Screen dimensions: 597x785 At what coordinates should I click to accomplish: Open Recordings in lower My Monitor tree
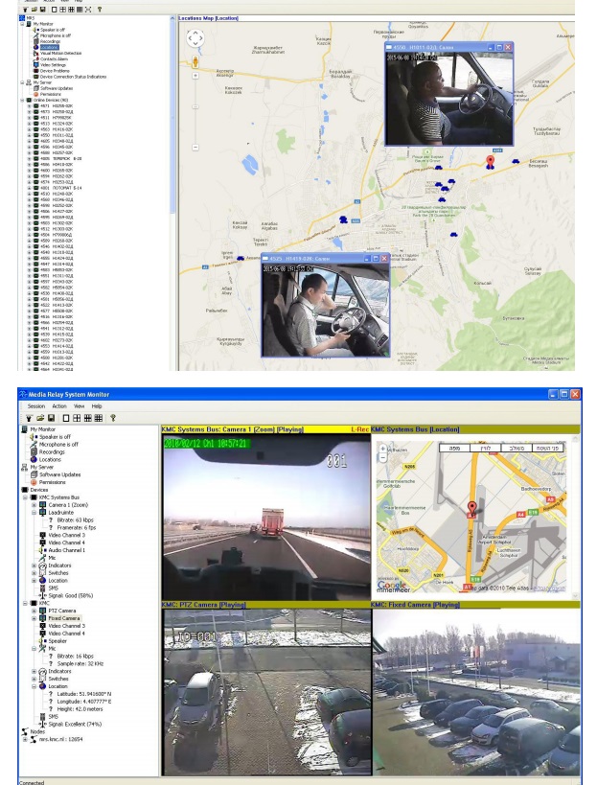click(51, 452)
